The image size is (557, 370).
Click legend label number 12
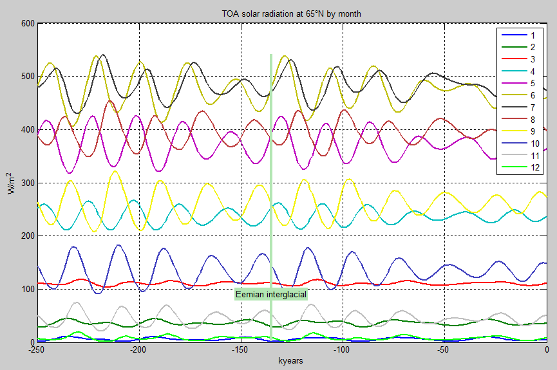coord(534,169)
